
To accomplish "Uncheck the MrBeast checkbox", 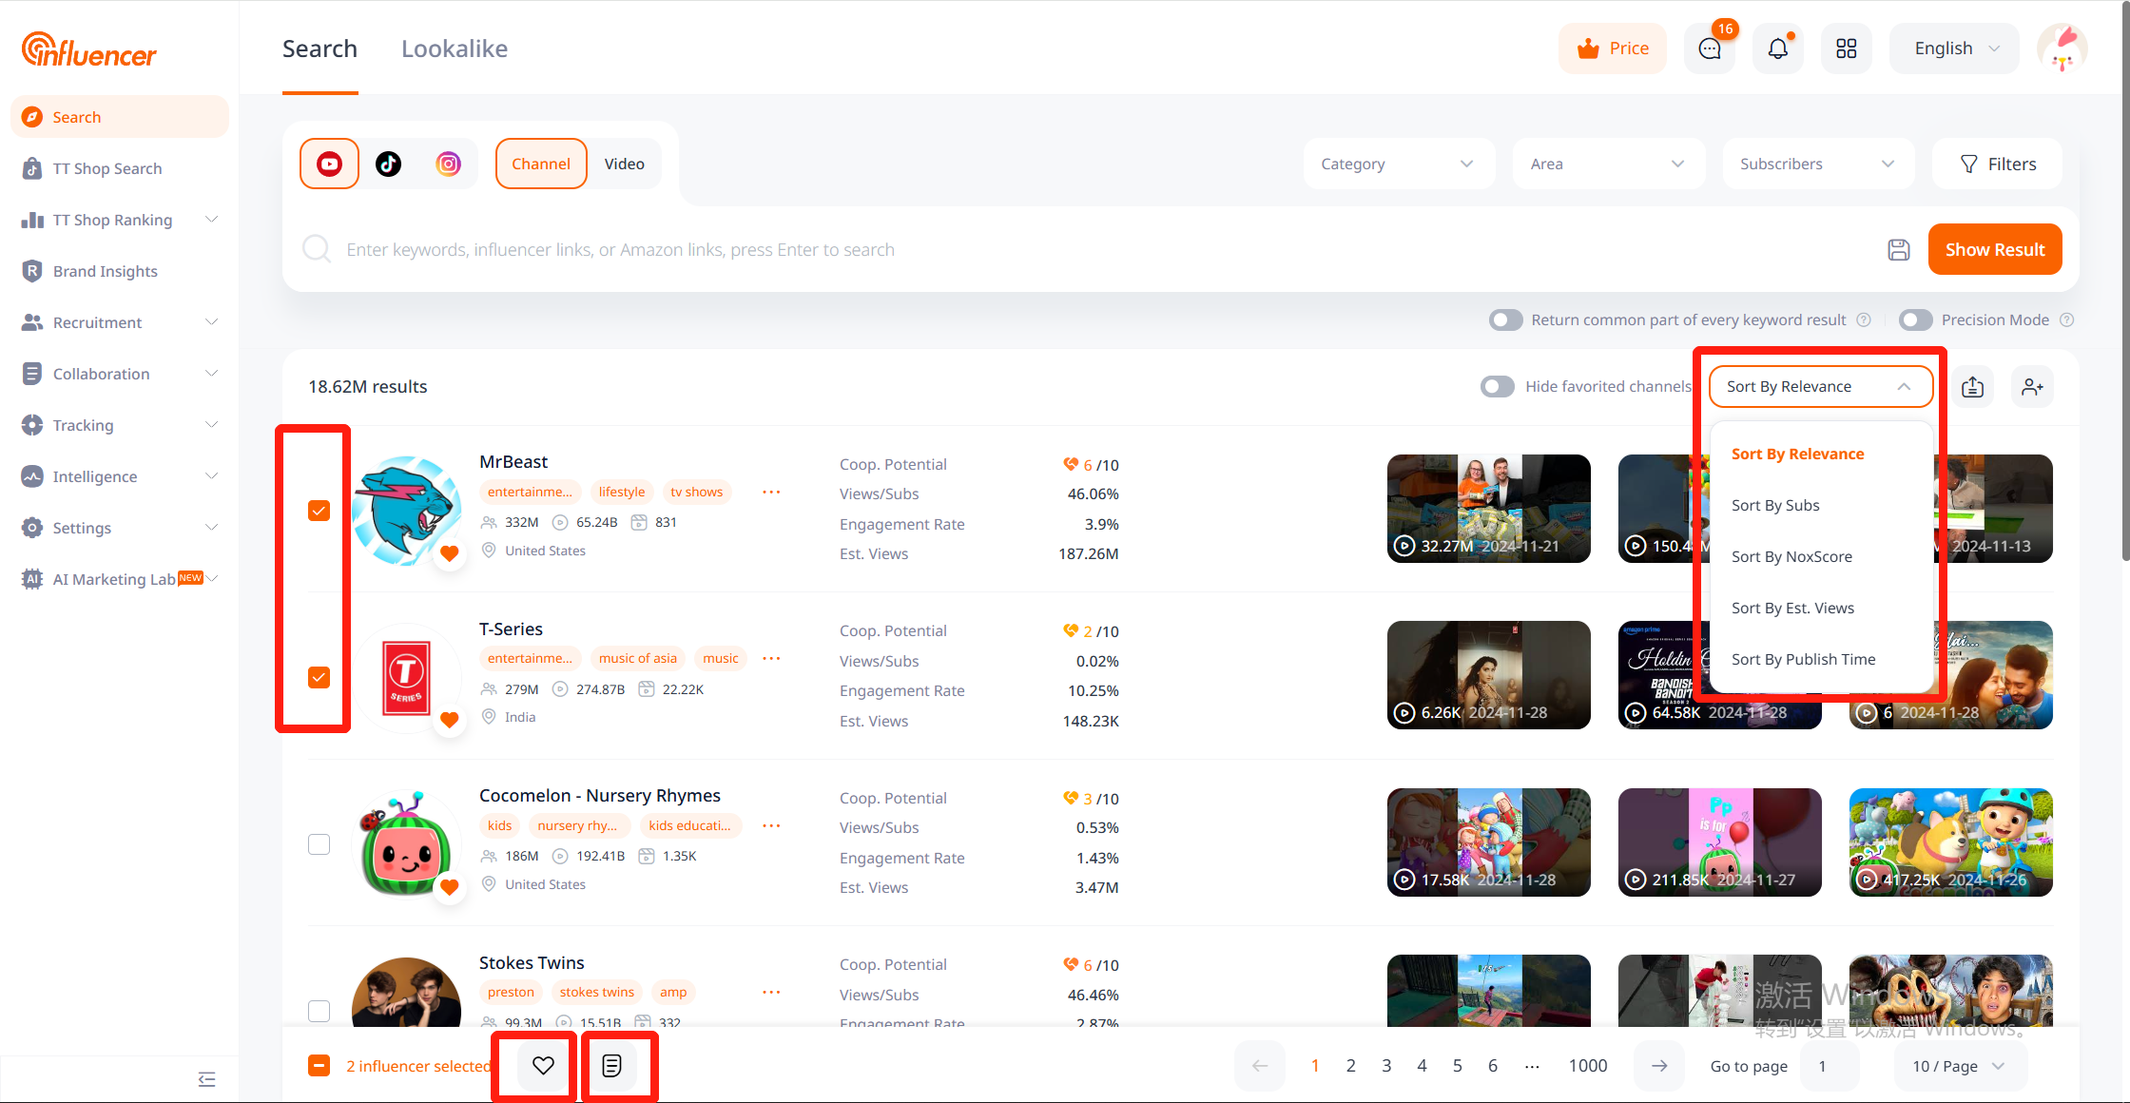I will point(319,511).
